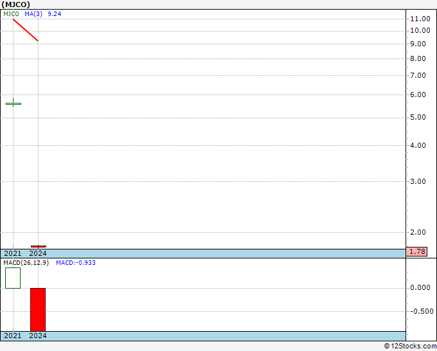
Task: Click the 5.00 price axis label
Action: point(418,118)
